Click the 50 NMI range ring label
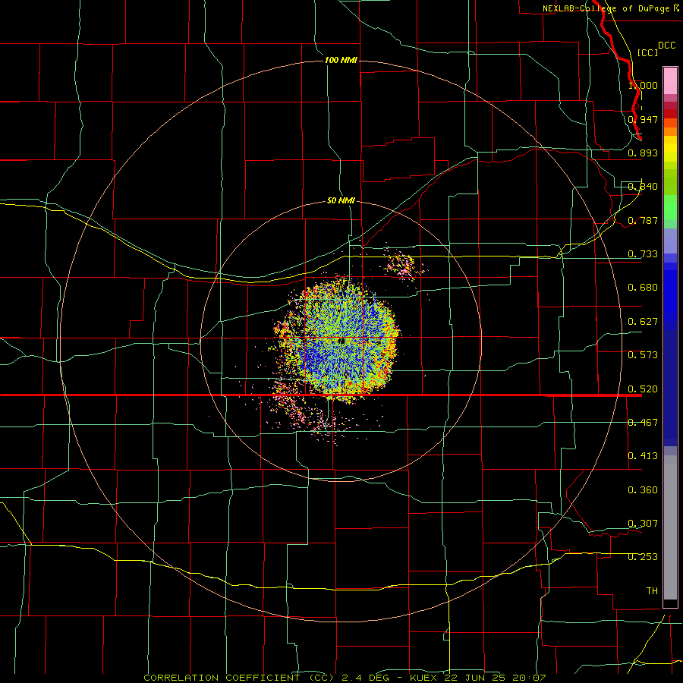The width and height of the screenshot is (683, 683). (x=341, y=201)
